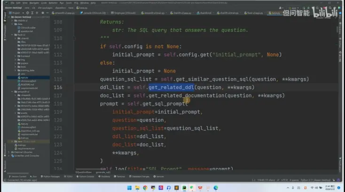The height and width of the screenshot is (192, 345).
Task: Open Project panel settings gear
Action: point(43,13)
